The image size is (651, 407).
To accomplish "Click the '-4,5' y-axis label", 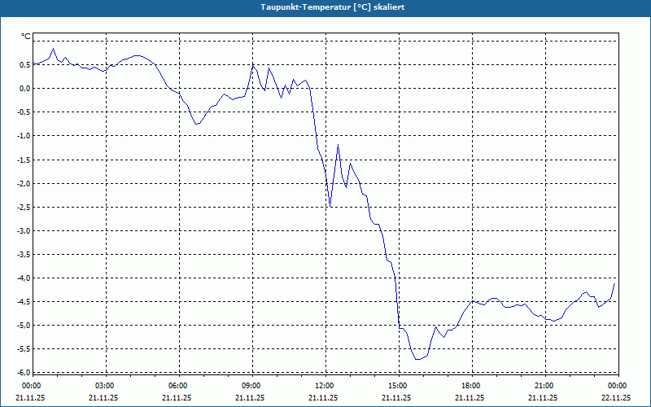I will click(24, 301).
